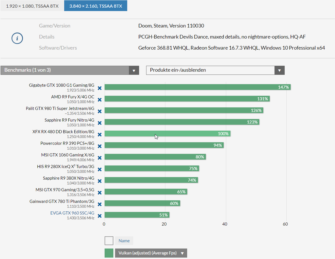This screenshot has width=335, height=259.
Task: Click Palit GTX 980 Ti Super Jetstream/6G label
Action: click(x=60, y=109)
